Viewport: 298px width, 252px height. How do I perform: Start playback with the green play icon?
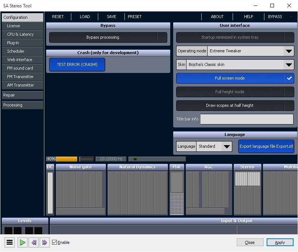(23, 242)
